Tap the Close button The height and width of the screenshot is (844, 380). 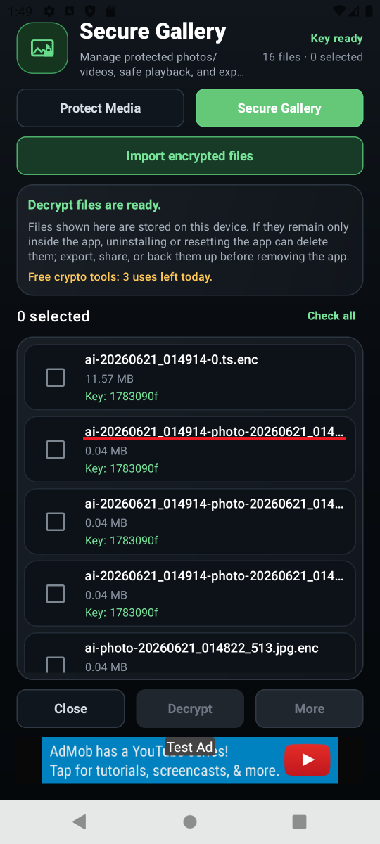coord(71,708)
